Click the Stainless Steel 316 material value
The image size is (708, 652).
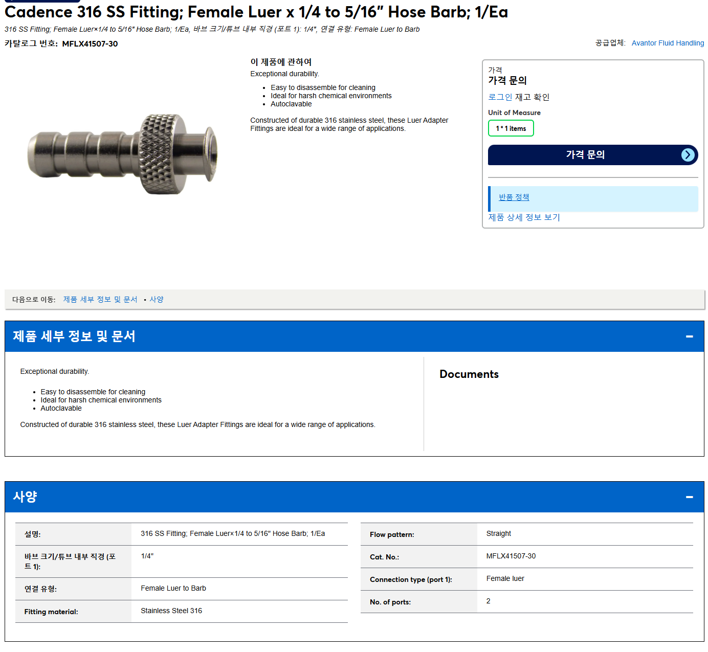point(171,611)
